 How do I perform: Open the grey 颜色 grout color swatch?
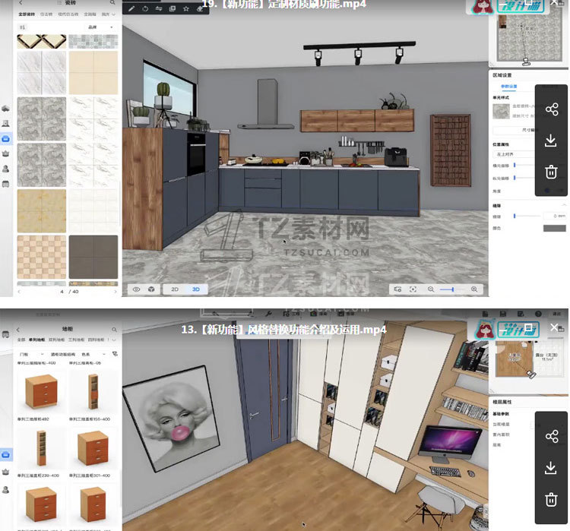pyautogui.click(x=554, y=228)
